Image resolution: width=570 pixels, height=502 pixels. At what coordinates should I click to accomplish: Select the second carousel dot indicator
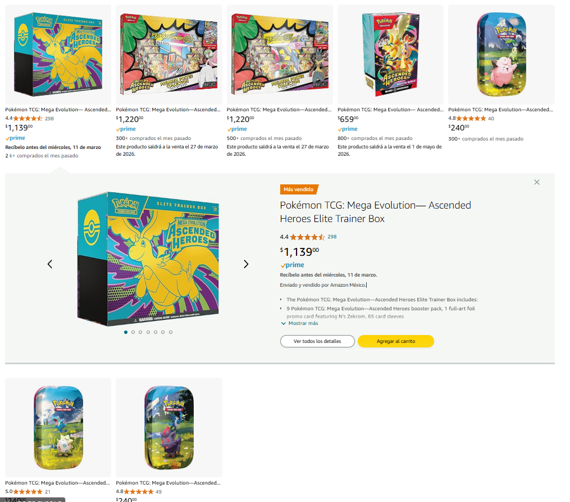pyautogui.click(x=133, y=332)
